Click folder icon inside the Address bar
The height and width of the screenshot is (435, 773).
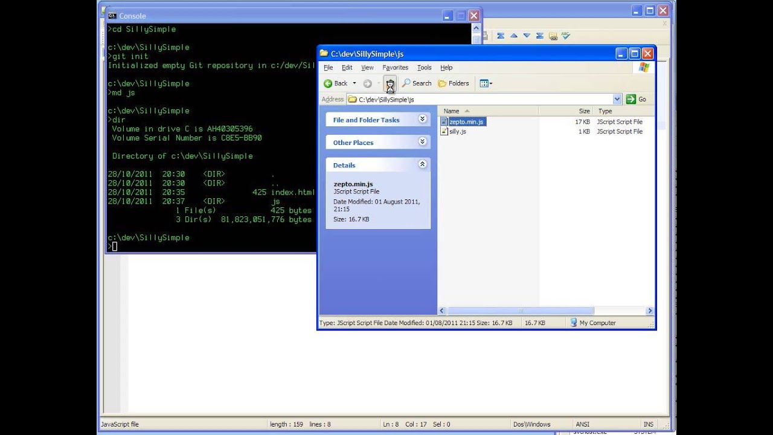pyautogui.click(x=352, y=99)
